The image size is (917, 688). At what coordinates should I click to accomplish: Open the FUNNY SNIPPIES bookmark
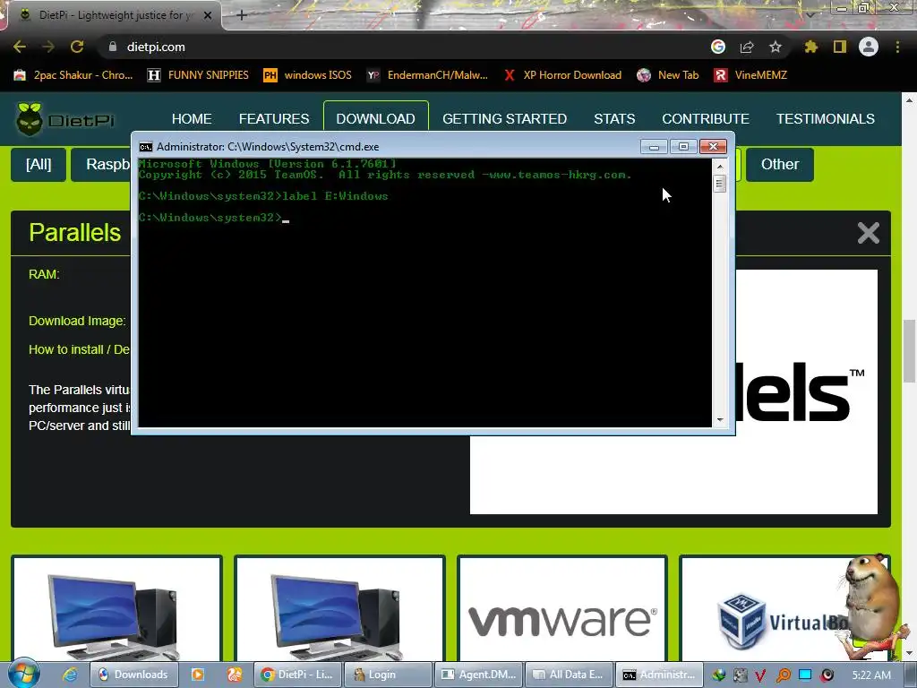click(x=198, y=75)
